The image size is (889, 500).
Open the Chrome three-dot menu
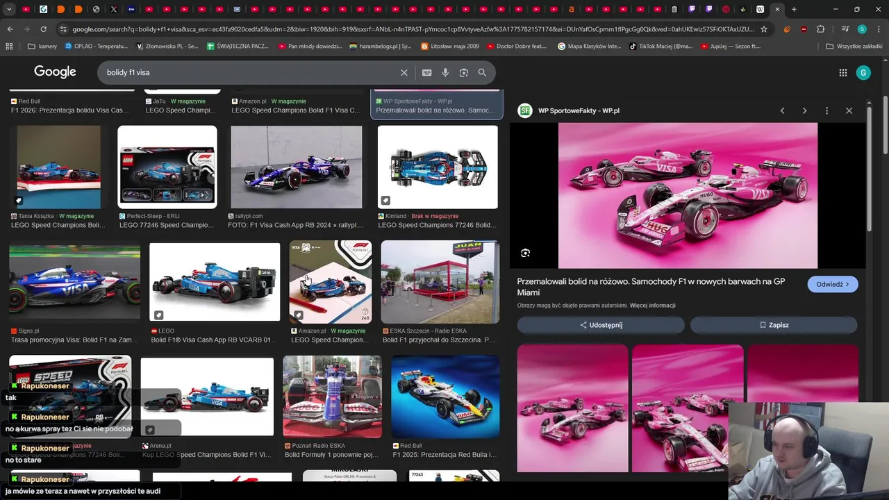tap(878, 29)
